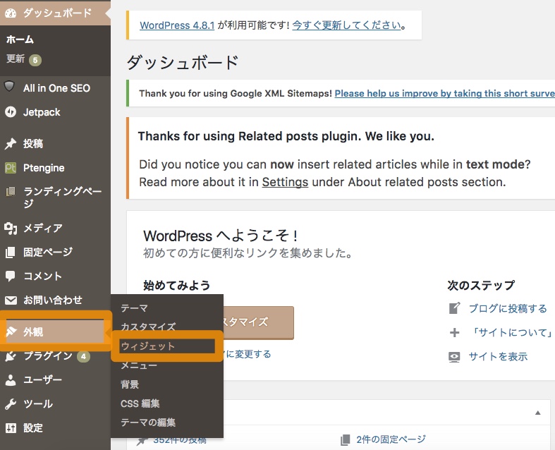Click the 固定ページ page icon
The image size is (555, 450).
coord(11,252)
